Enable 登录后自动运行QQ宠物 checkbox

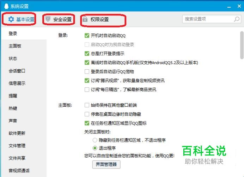click(x=87, y=71)
